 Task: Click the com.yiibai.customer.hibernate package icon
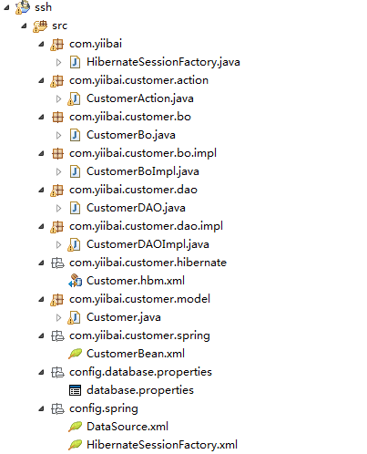(x=57, y=263)
